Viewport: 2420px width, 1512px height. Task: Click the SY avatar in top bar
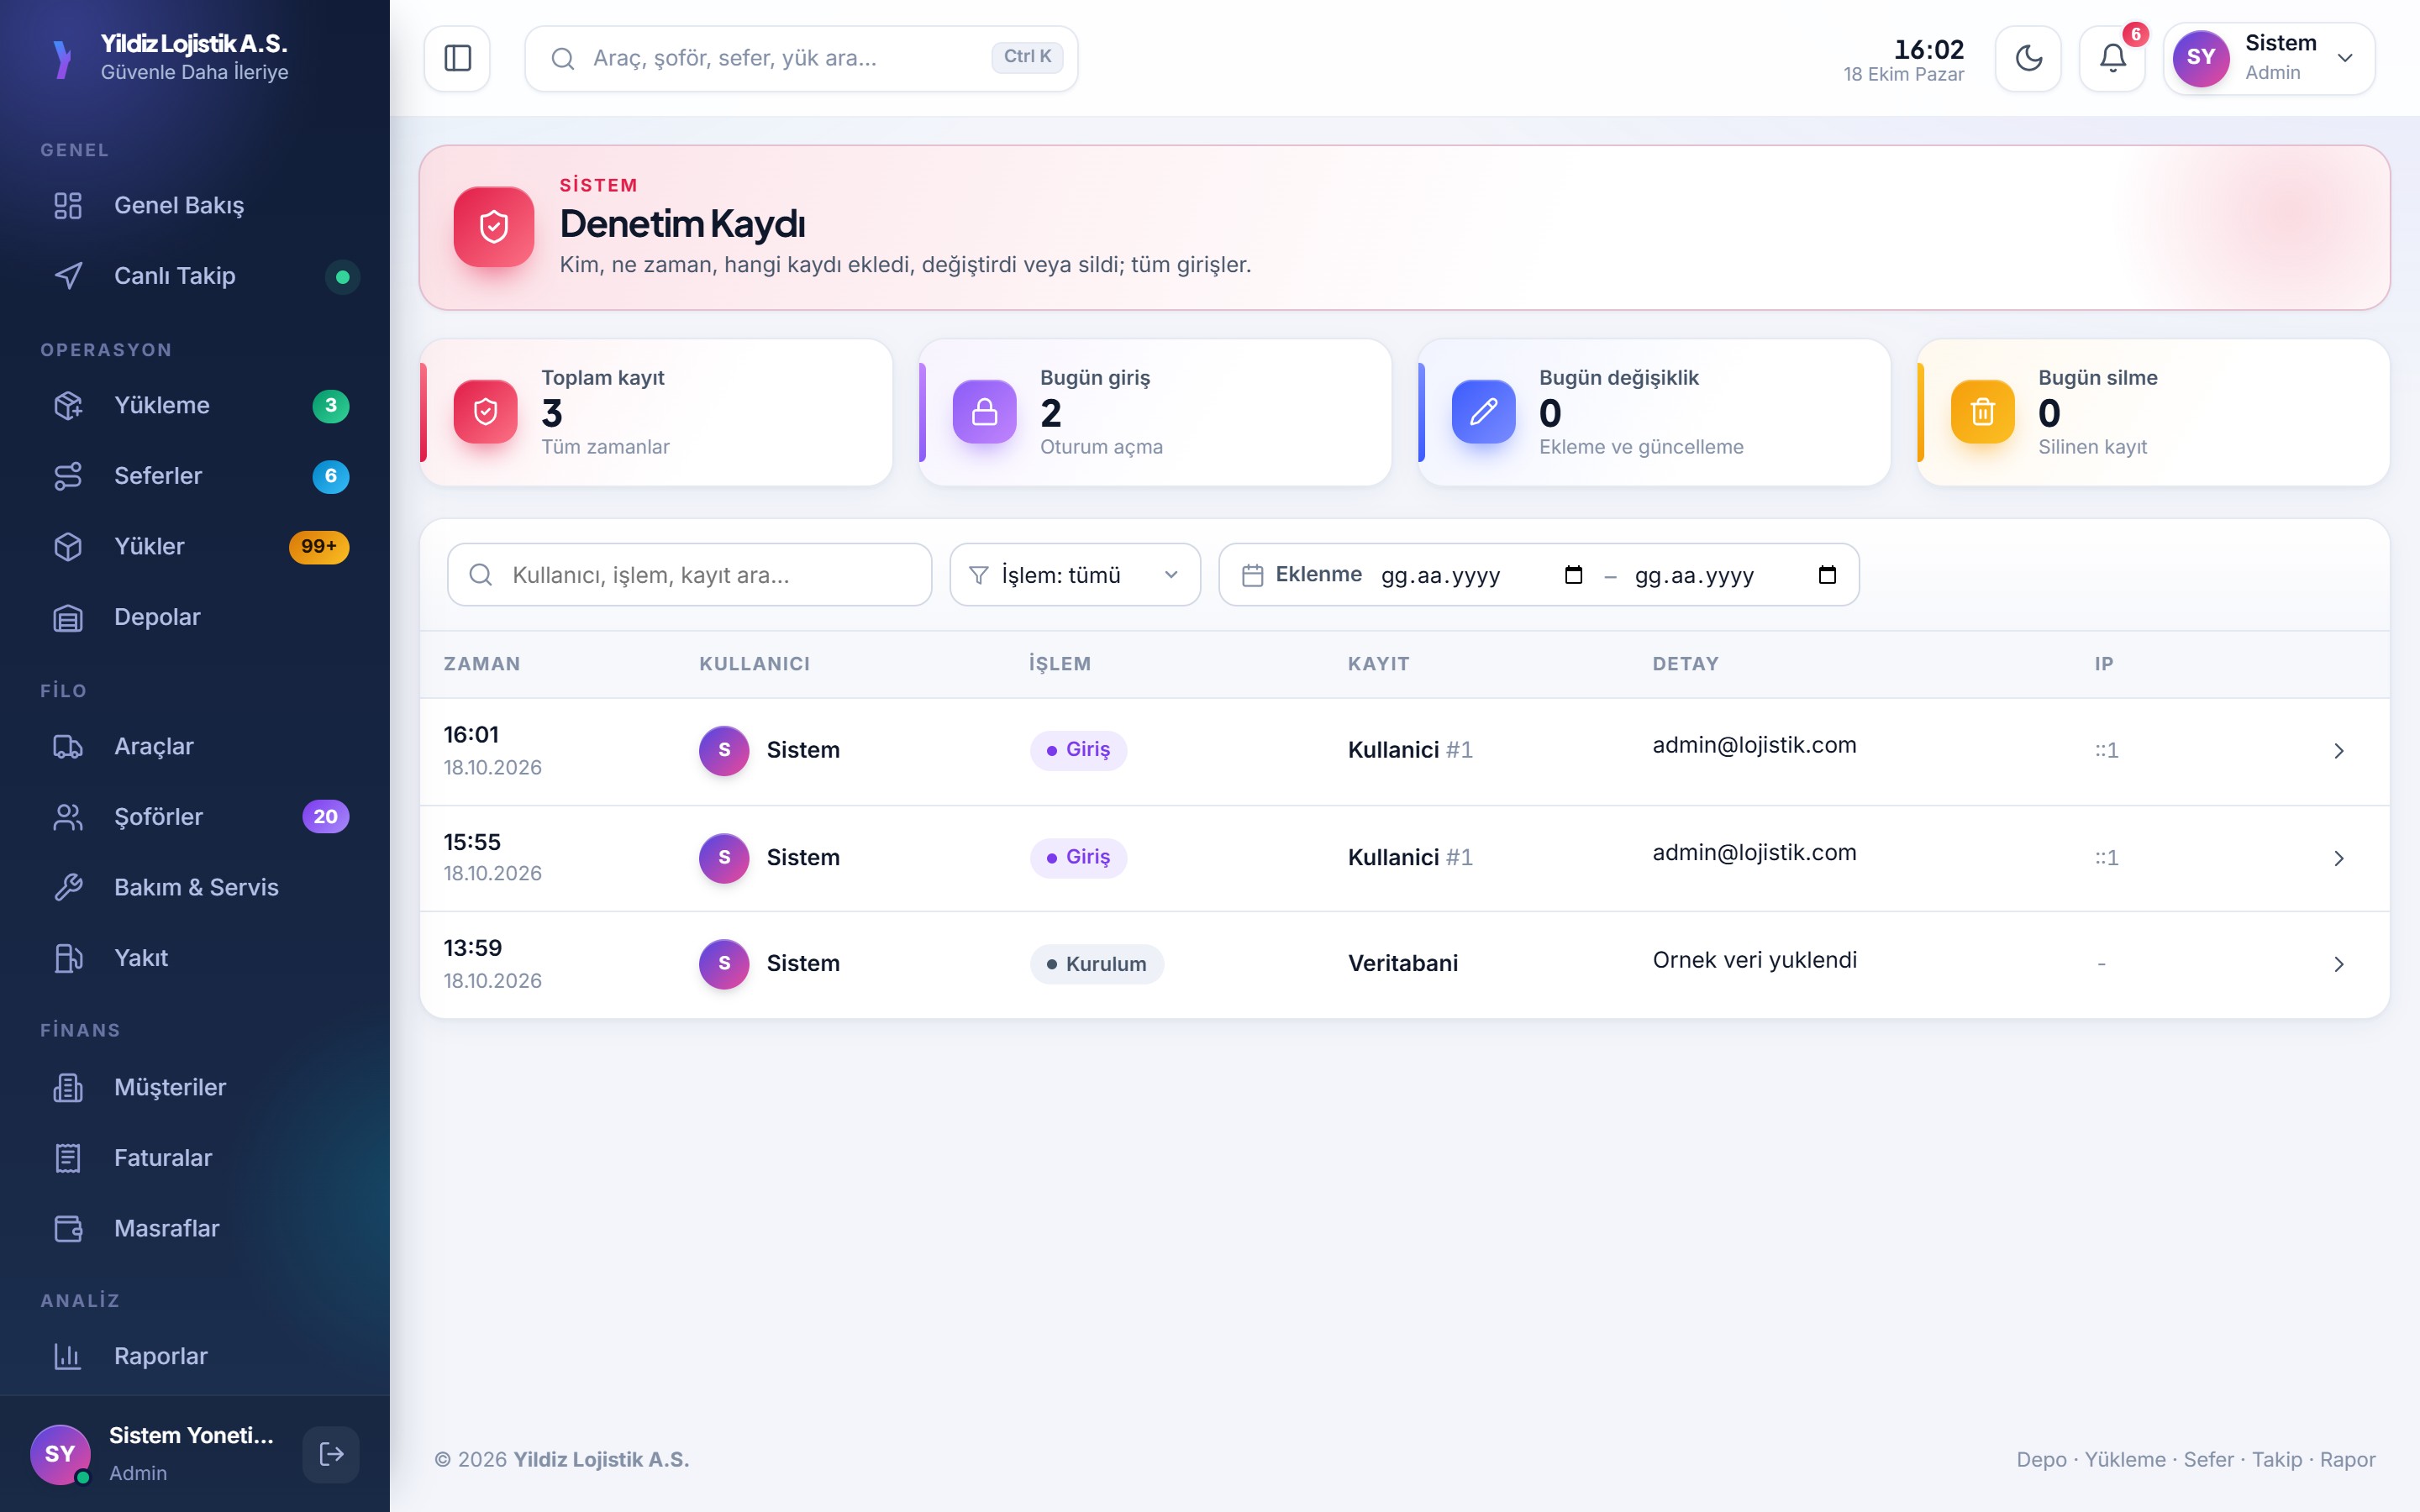(2200, 58)
